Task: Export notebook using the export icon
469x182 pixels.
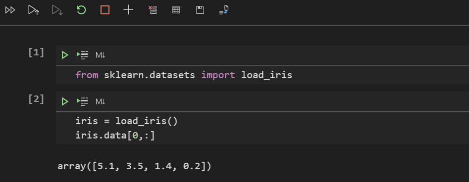Action: point(224,10)
